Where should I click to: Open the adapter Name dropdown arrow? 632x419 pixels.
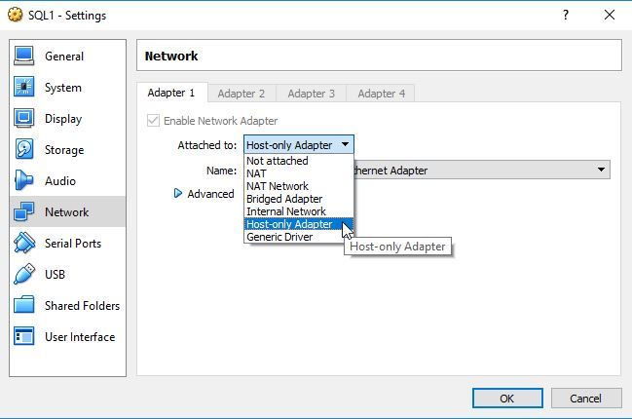tap(602, 171)
